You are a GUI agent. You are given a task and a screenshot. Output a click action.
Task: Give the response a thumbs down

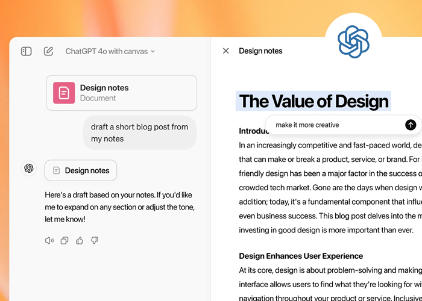(95, 241)
